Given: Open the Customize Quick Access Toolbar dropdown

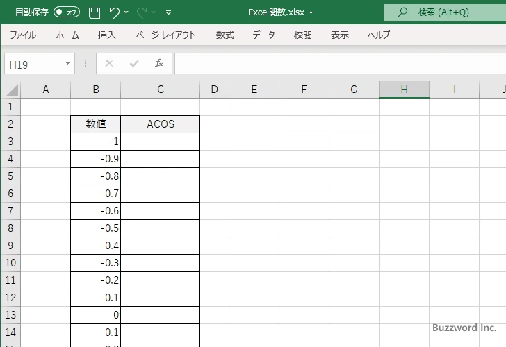Looking at the screenshot, I should [x=169, y=12].
